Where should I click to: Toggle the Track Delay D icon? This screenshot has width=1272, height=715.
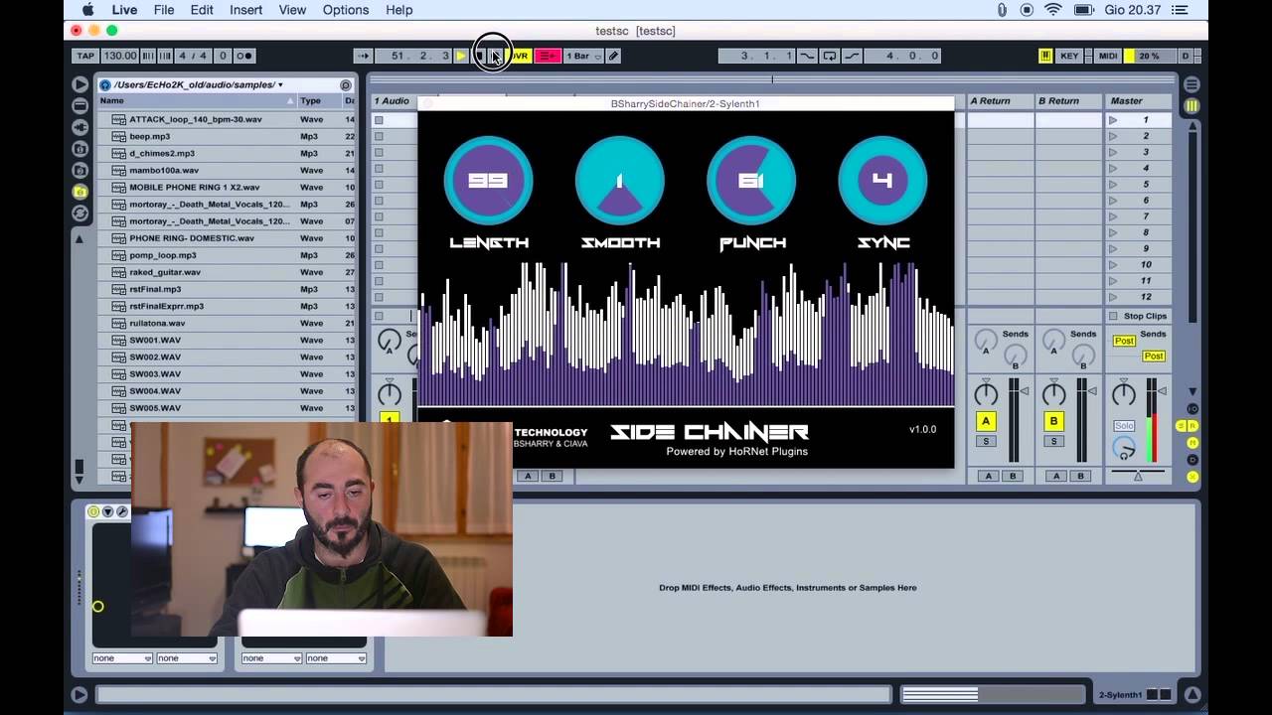[x=1192, y=460]
